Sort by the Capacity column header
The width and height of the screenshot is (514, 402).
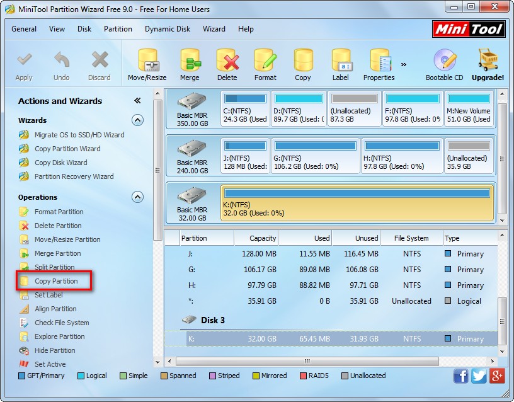256,238
